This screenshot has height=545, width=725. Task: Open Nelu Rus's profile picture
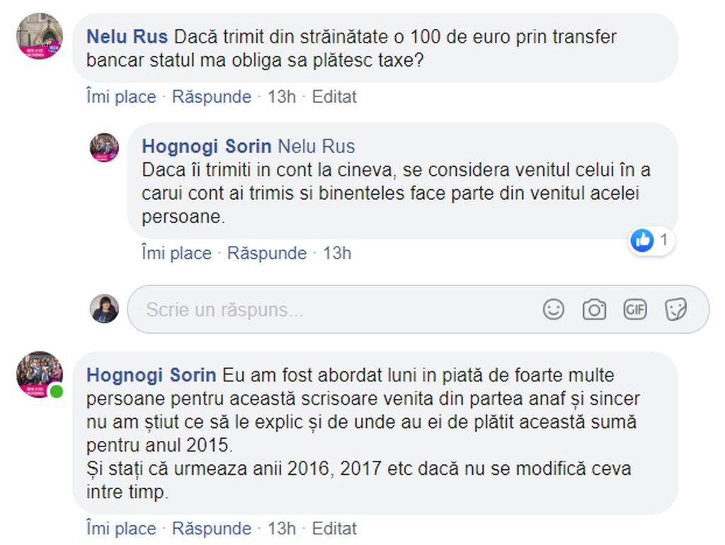tap(40, 36)
